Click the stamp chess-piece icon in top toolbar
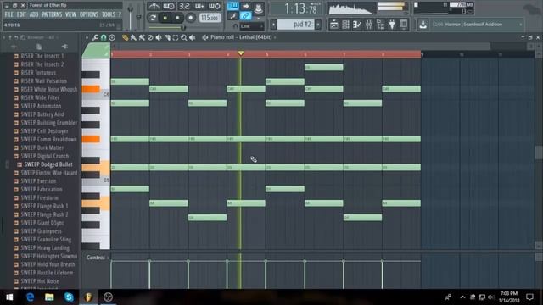The width and height of the screenshot is (543, 305). tap(258, 8)
